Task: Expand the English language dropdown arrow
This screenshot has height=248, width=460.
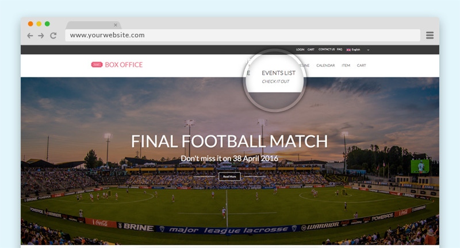Action: 368,50
